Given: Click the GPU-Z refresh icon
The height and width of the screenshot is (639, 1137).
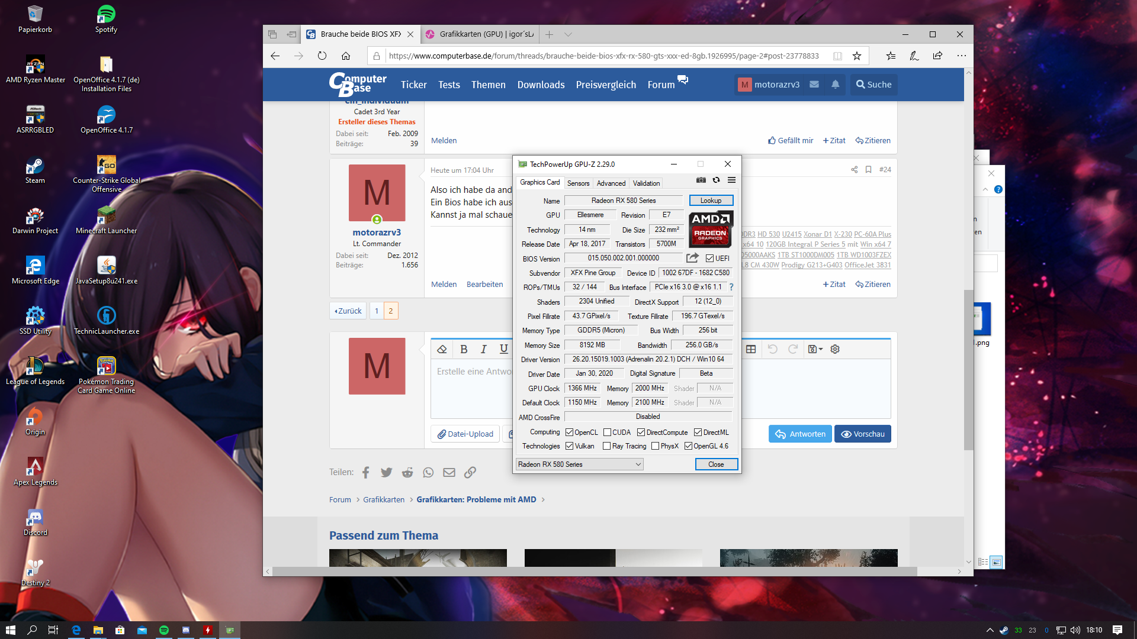Looking at the screenshot, I should click(x=716, y=180).
